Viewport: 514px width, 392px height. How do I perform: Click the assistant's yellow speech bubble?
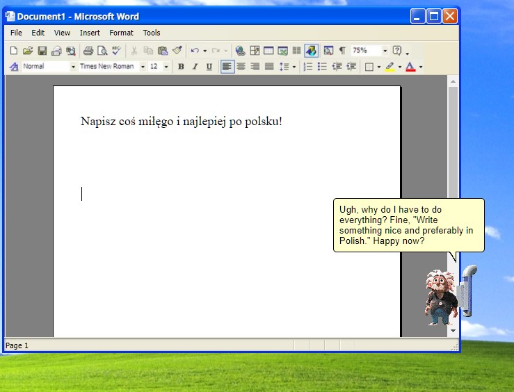(x=408, y=225)
